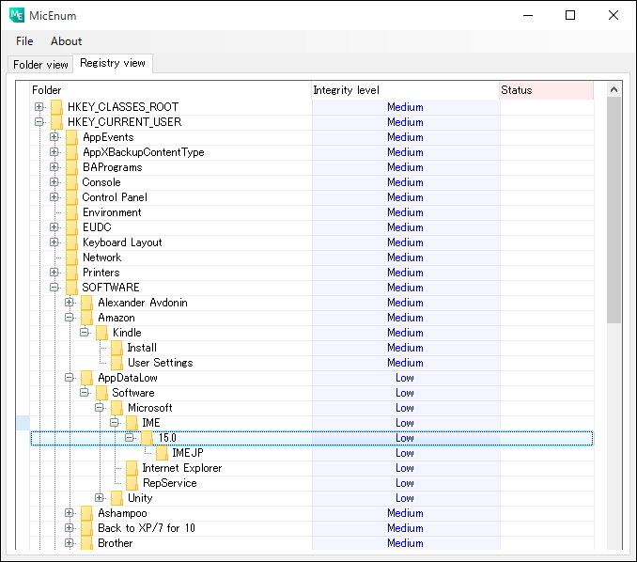Click the folder icon next to IMEJP

[x=162, y=453]
